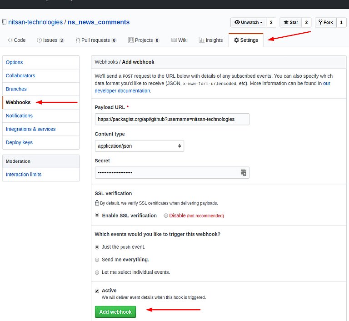Go to the Pull requests tab
The width and height of the screenshot is (349, 321).
tap(96, 40)
